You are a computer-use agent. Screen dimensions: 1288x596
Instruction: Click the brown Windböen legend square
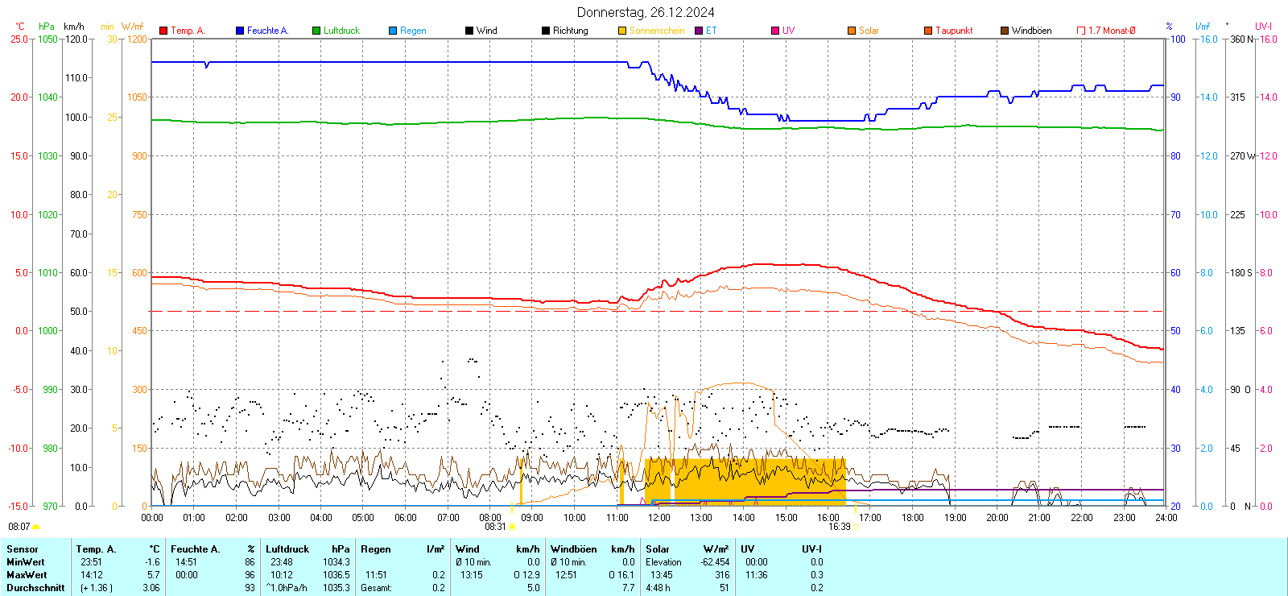coord(1005,31)
